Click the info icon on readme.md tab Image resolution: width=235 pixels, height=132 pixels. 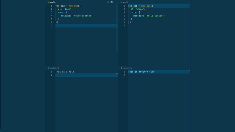49,68
